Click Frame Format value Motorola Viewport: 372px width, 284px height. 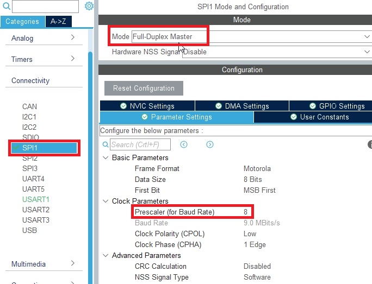tap(257, 169)
